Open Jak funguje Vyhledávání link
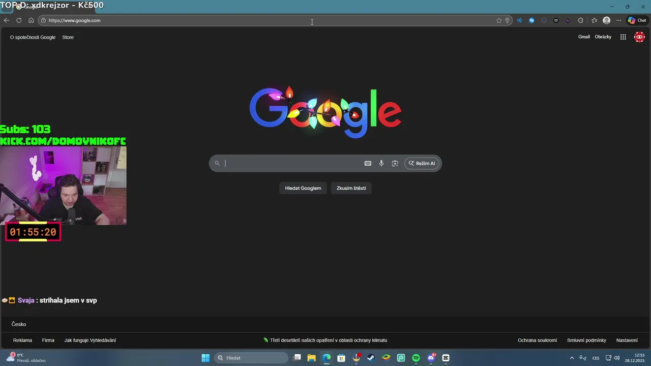This screenshot has height=366, width=651. pyautogui.click(x=90, y=340)
